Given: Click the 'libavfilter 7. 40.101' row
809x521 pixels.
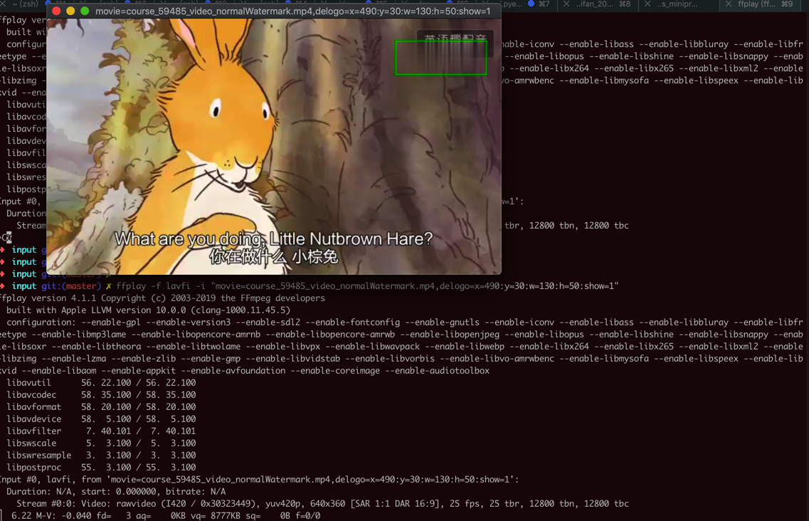Looking at the screenshot, I should coord(101,431).
